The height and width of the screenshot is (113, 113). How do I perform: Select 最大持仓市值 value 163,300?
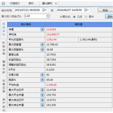[x=51, y=105]
